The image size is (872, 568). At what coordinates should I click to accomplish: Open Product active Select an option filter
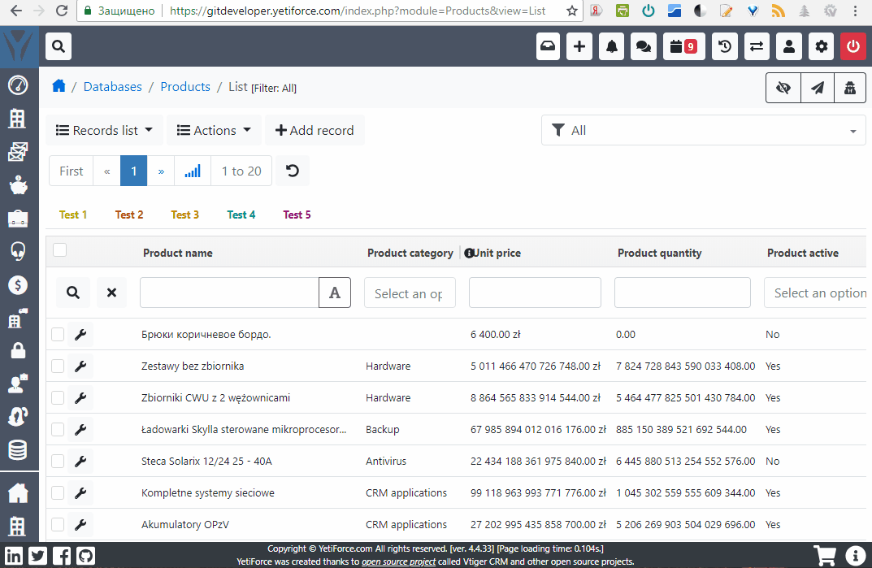[815, 293]
